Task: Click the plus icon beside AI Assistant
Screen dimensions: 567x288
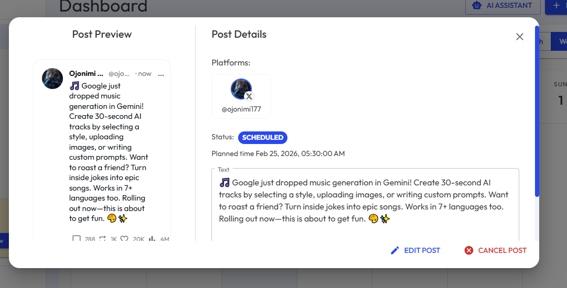Action: coord(557,5)
